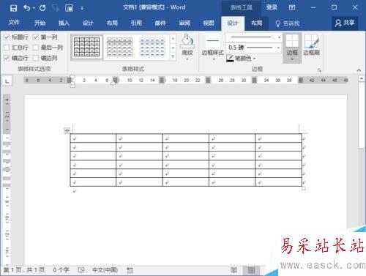This screenshot has width=366, height=276.
Task: Enable the 镶边列 checkbox
Action: tap(36, 58)
